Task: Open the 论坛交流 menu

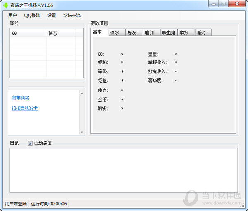Action: coord(72,15)
